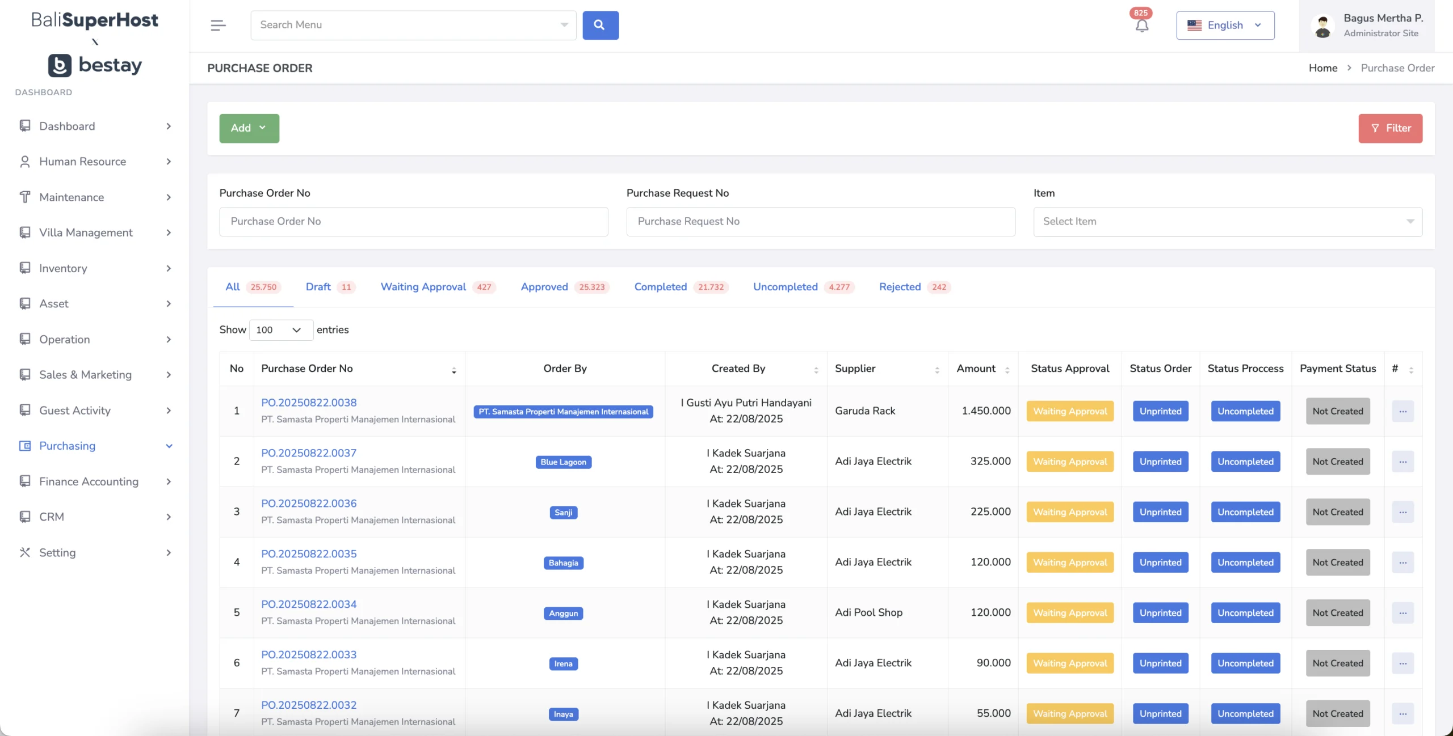Click the blue search magnifier button

(600, 25)
